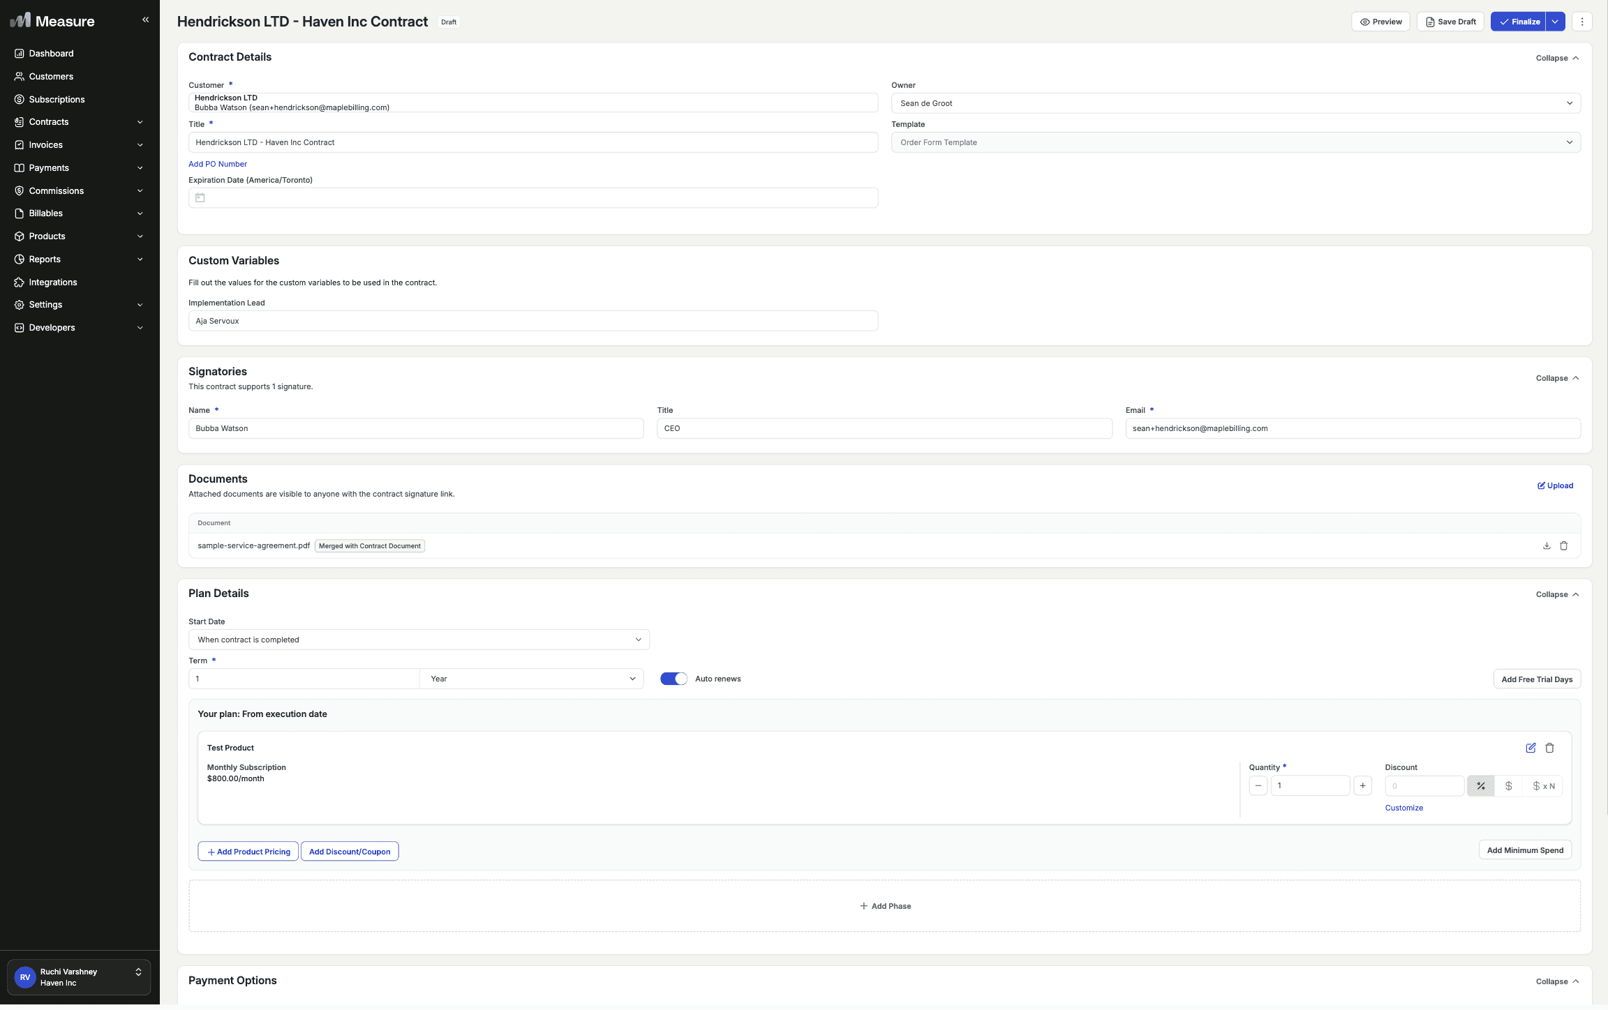Select dollar amount discount type
This screenshot has height=1010, width=1608.
pos(1508,786)
